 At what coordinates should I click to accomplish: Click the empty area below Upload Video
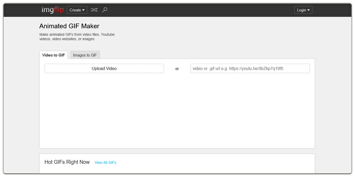[x=142, y=110]
